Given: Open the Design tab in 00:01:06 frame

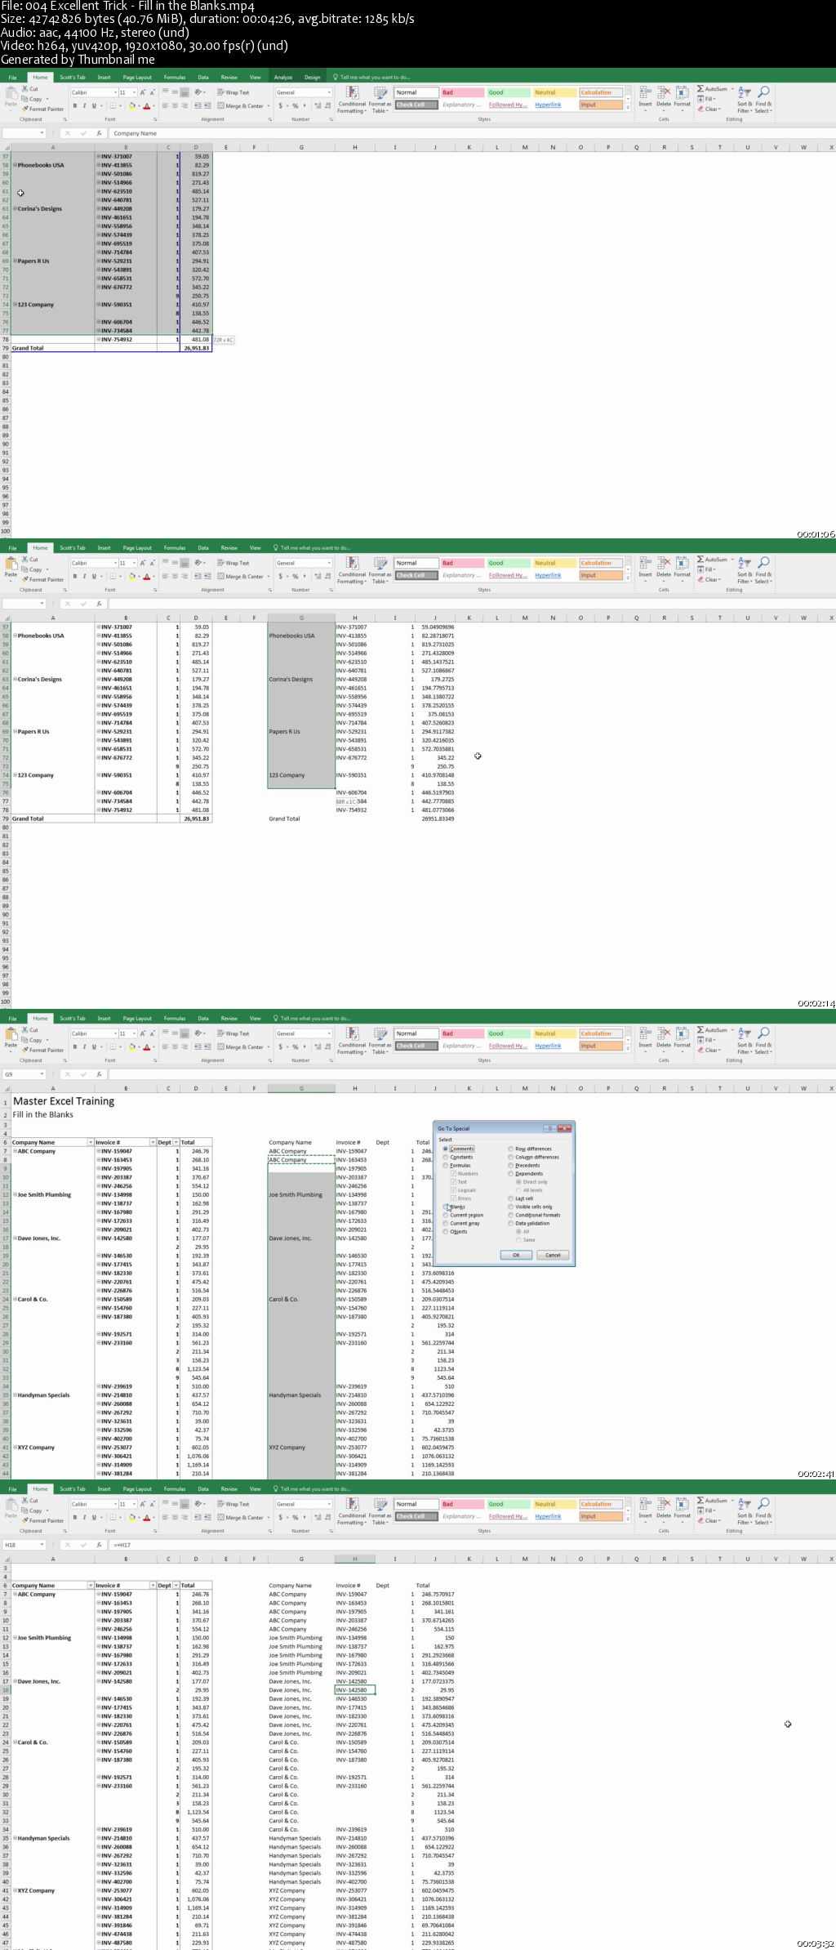Looking at the screenshot, I should pos(313,78).
